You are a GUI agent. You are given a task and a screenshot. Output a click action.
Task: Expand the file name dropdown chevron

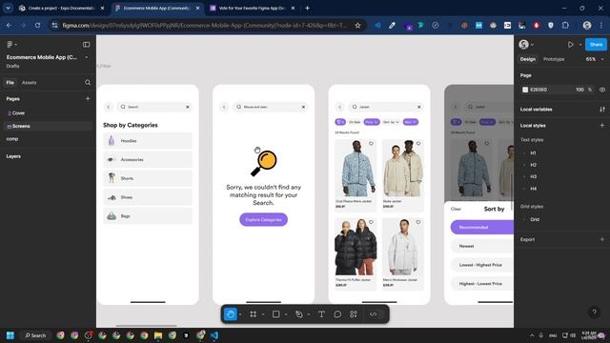click(87, 57)
